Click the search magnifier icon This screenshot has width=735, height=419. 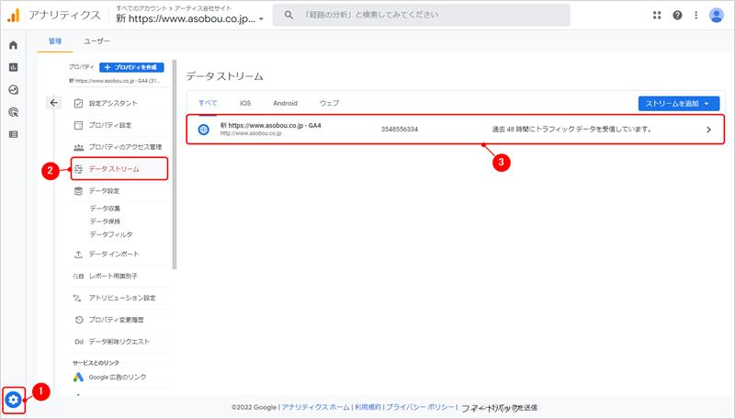click(x=288, y=15)
